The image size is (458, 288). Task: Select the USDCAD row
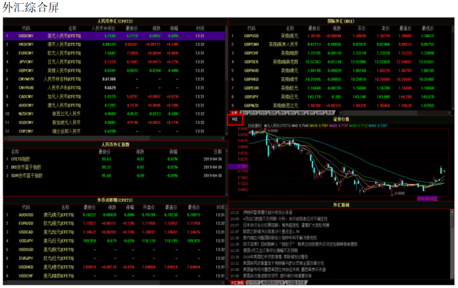tap(114, 233)
